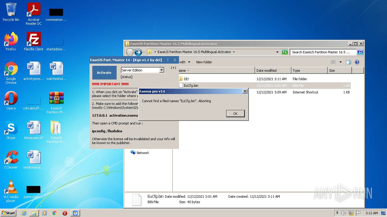Screen dimensions: 387x217
Task: Select medicinema document on desktop
Action: (x=34, y=160)
